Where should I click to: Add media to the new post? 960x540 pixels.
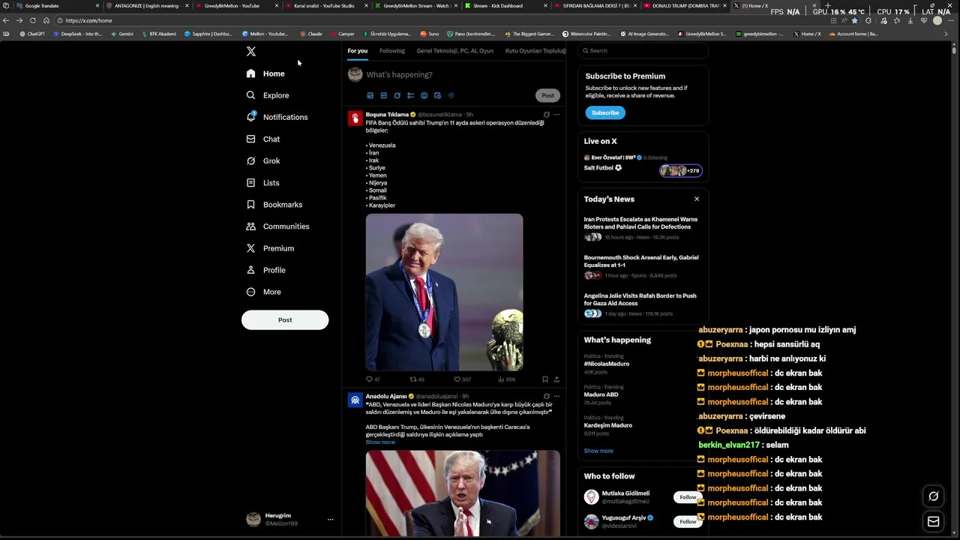click(x=370, y=96)
